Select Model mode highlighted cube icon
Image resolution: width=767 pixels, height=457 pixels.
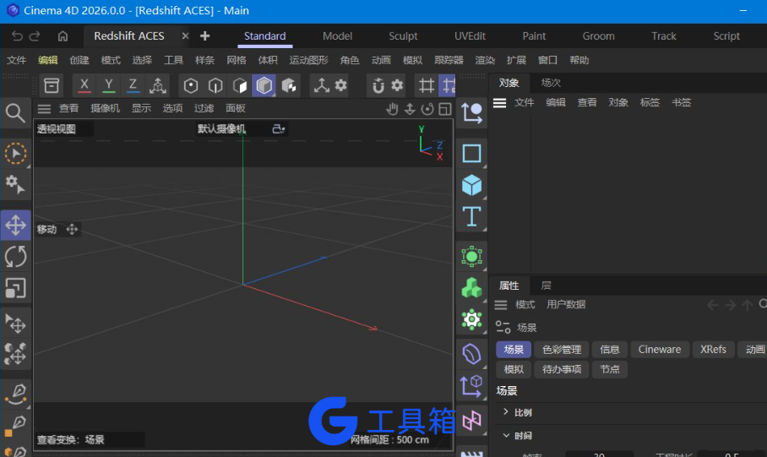coord(264,85)
